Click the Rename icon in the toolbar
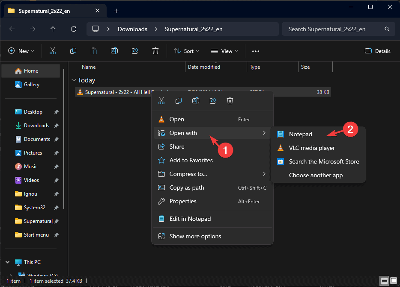 [114, 51]
